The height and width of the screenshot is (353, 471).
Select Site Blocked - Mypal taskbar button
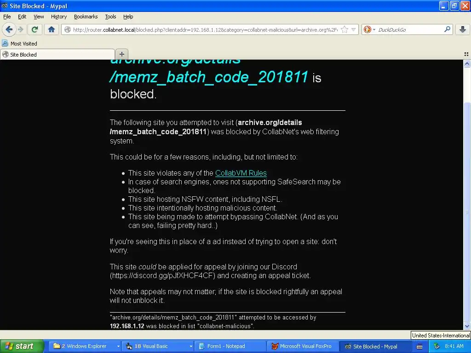375,346
